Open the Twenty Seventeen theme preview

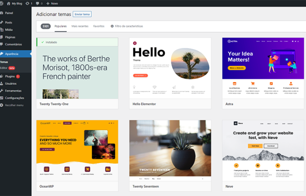tap(170, 151)
